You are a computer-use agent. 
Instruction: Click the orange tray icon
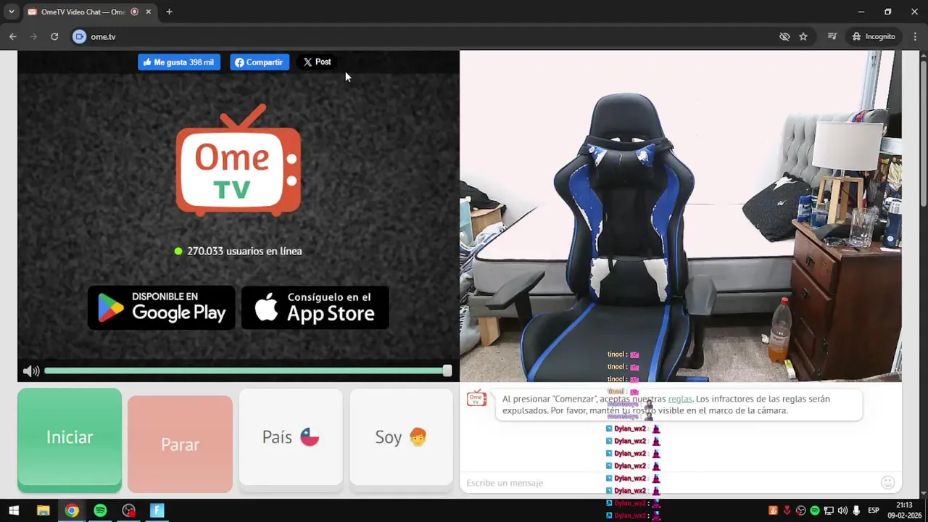click(773, 510)
